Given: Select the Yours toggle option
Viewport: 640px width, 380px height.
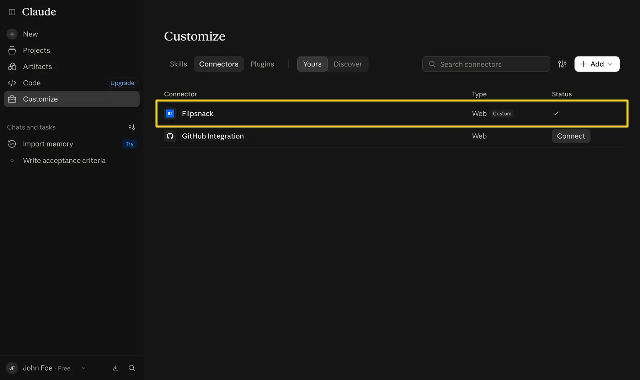Looking at the screenshot, I should [x=312, y=64].
